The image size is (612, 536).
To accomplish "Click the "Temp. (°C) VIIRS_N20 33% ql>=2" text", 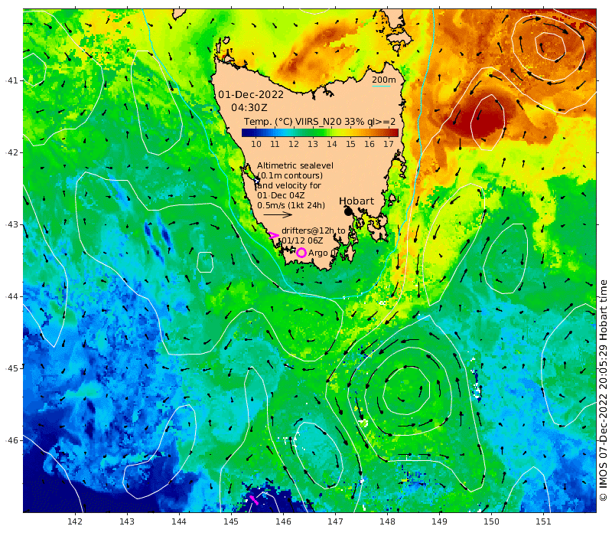I will (320, 122).
